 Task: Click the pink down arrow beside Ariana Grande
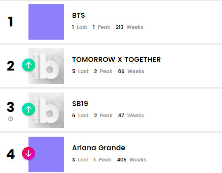click(28, 153)
